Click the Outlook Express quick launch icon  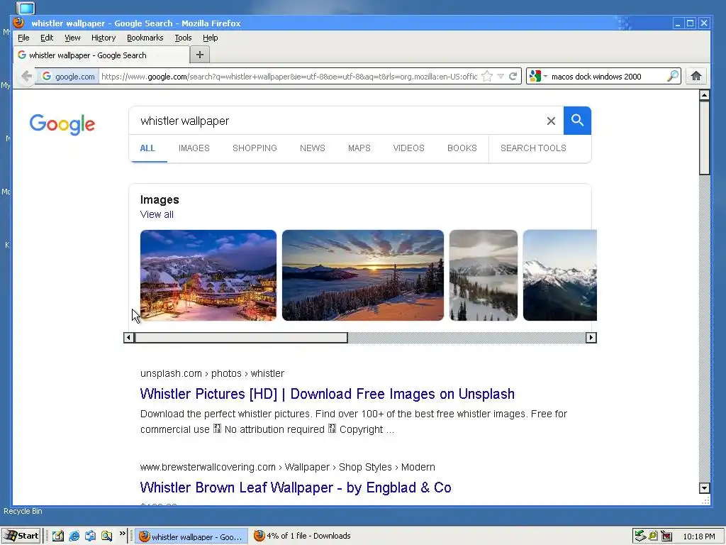(90, 536)
